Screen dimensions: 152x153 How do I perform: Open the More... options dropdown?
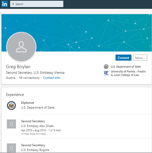pyautogui.click(x=140, y=58)
